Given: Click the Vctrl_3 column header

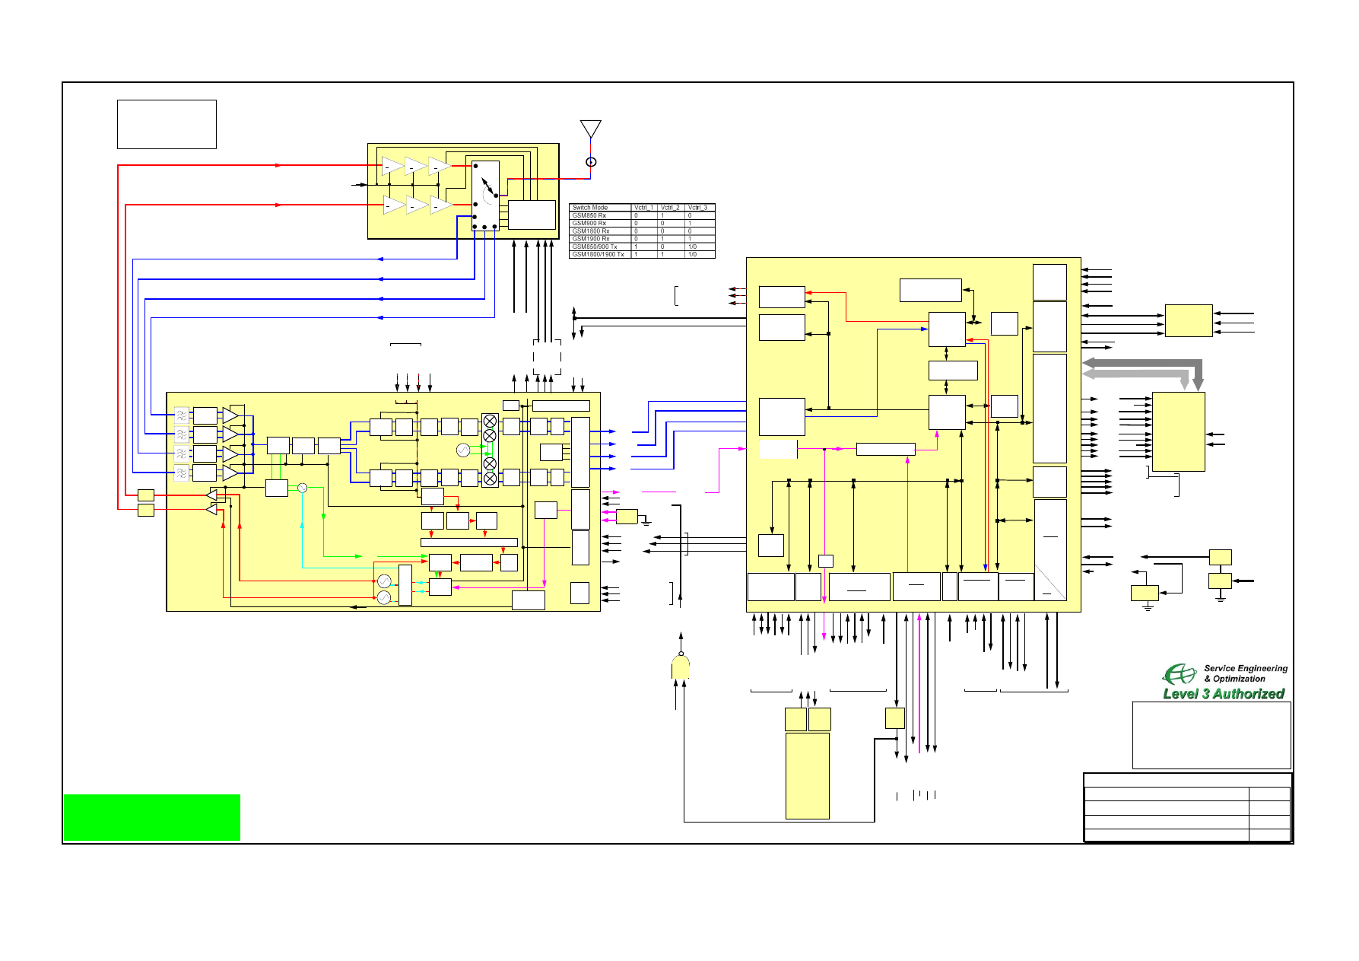Looking at the screenshot, I should [699, 207].
